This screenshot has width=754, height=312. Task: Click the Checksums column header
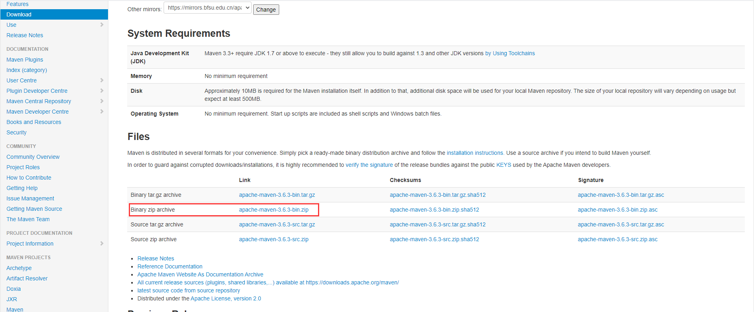(406, 180)
